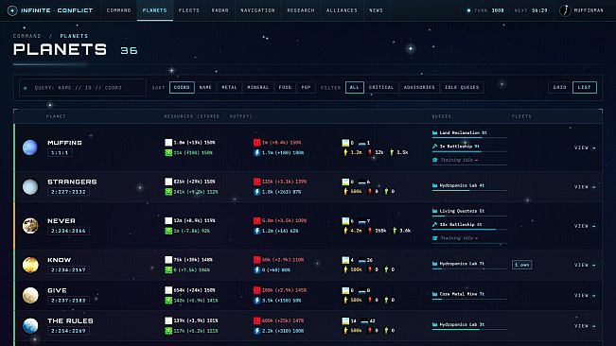The height and width of the screenshot is (346, 616).
Task: Filter planets by Advisories
Action: [419, 88]
